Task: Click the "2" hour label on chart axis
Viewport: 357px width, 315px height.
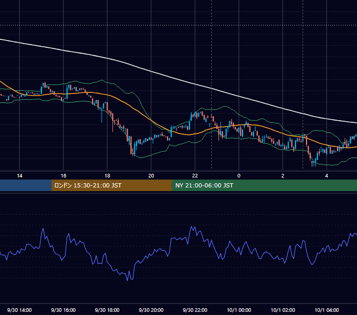Action: 282,176
